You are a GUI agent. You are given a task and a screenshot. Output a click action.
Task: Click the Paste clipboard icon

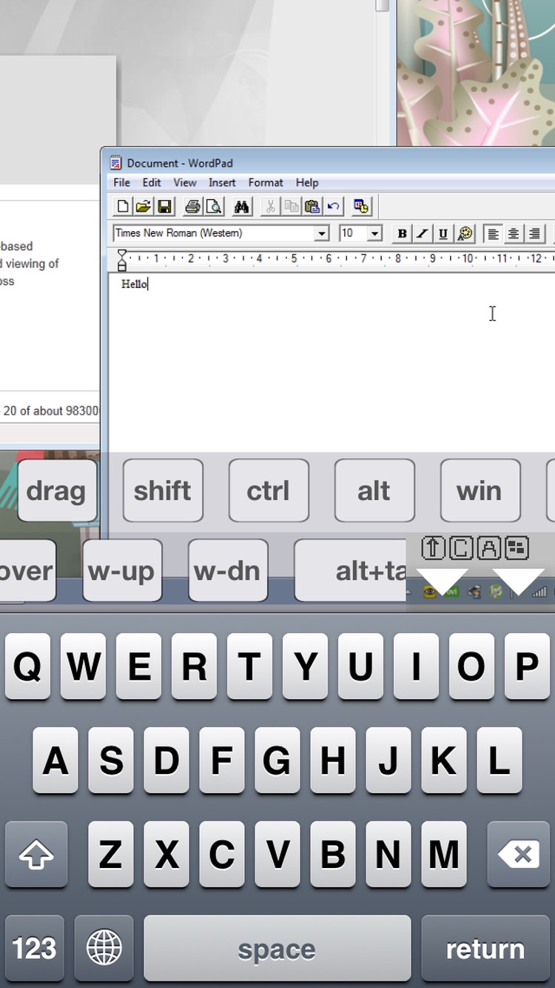pos(312,207)
